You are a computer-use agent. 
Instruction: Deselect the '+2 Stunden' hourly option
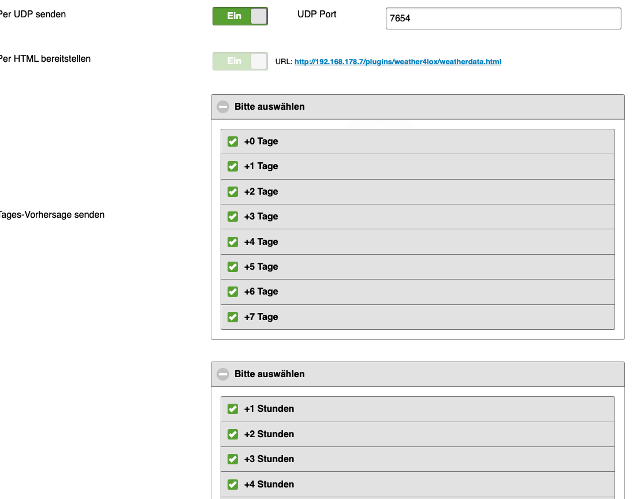(x=233, y=434)
